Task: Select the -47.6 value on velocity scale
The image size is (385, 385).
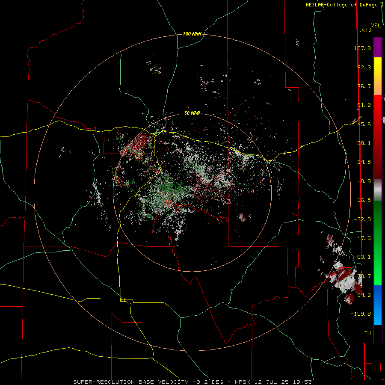Action: [x=362, y=238]
